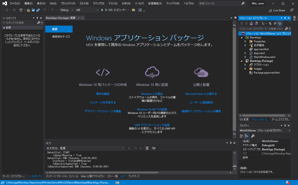This screenshot has width=298, height=185.
Task: Open the output source dropdown showing 配置
Action: tap(92, 148)
